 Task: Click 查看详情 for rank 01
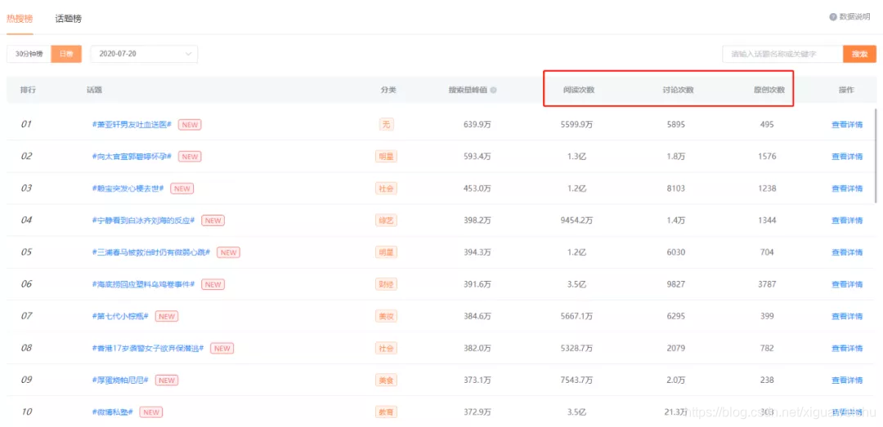point(847,125)
